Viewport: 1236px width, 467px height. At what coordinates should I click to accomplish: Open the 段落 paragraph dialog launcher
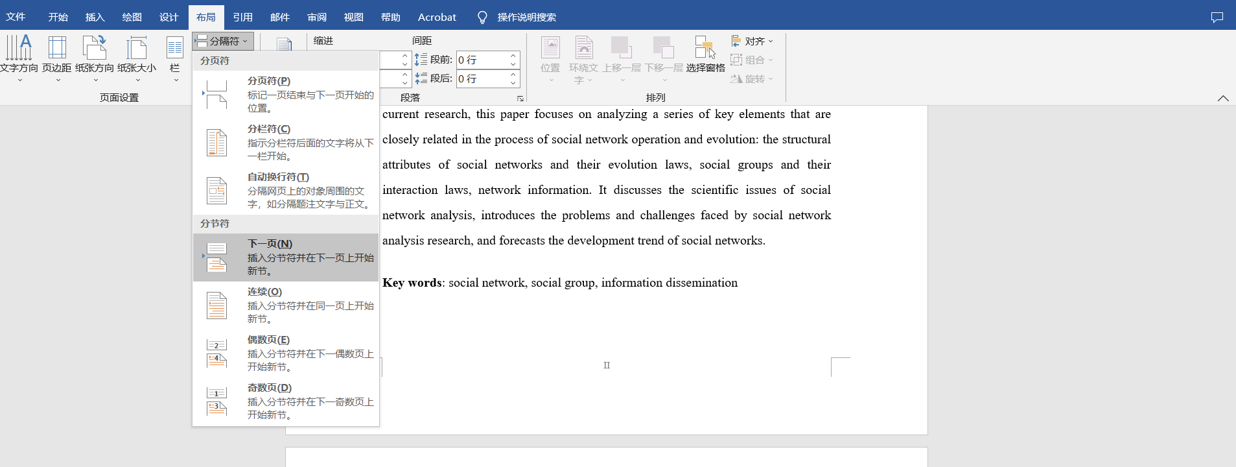520,99
